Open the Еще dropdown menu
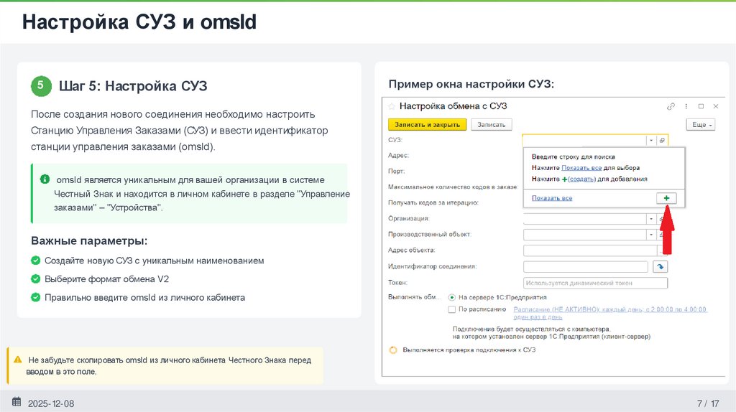 click(701, 125)
